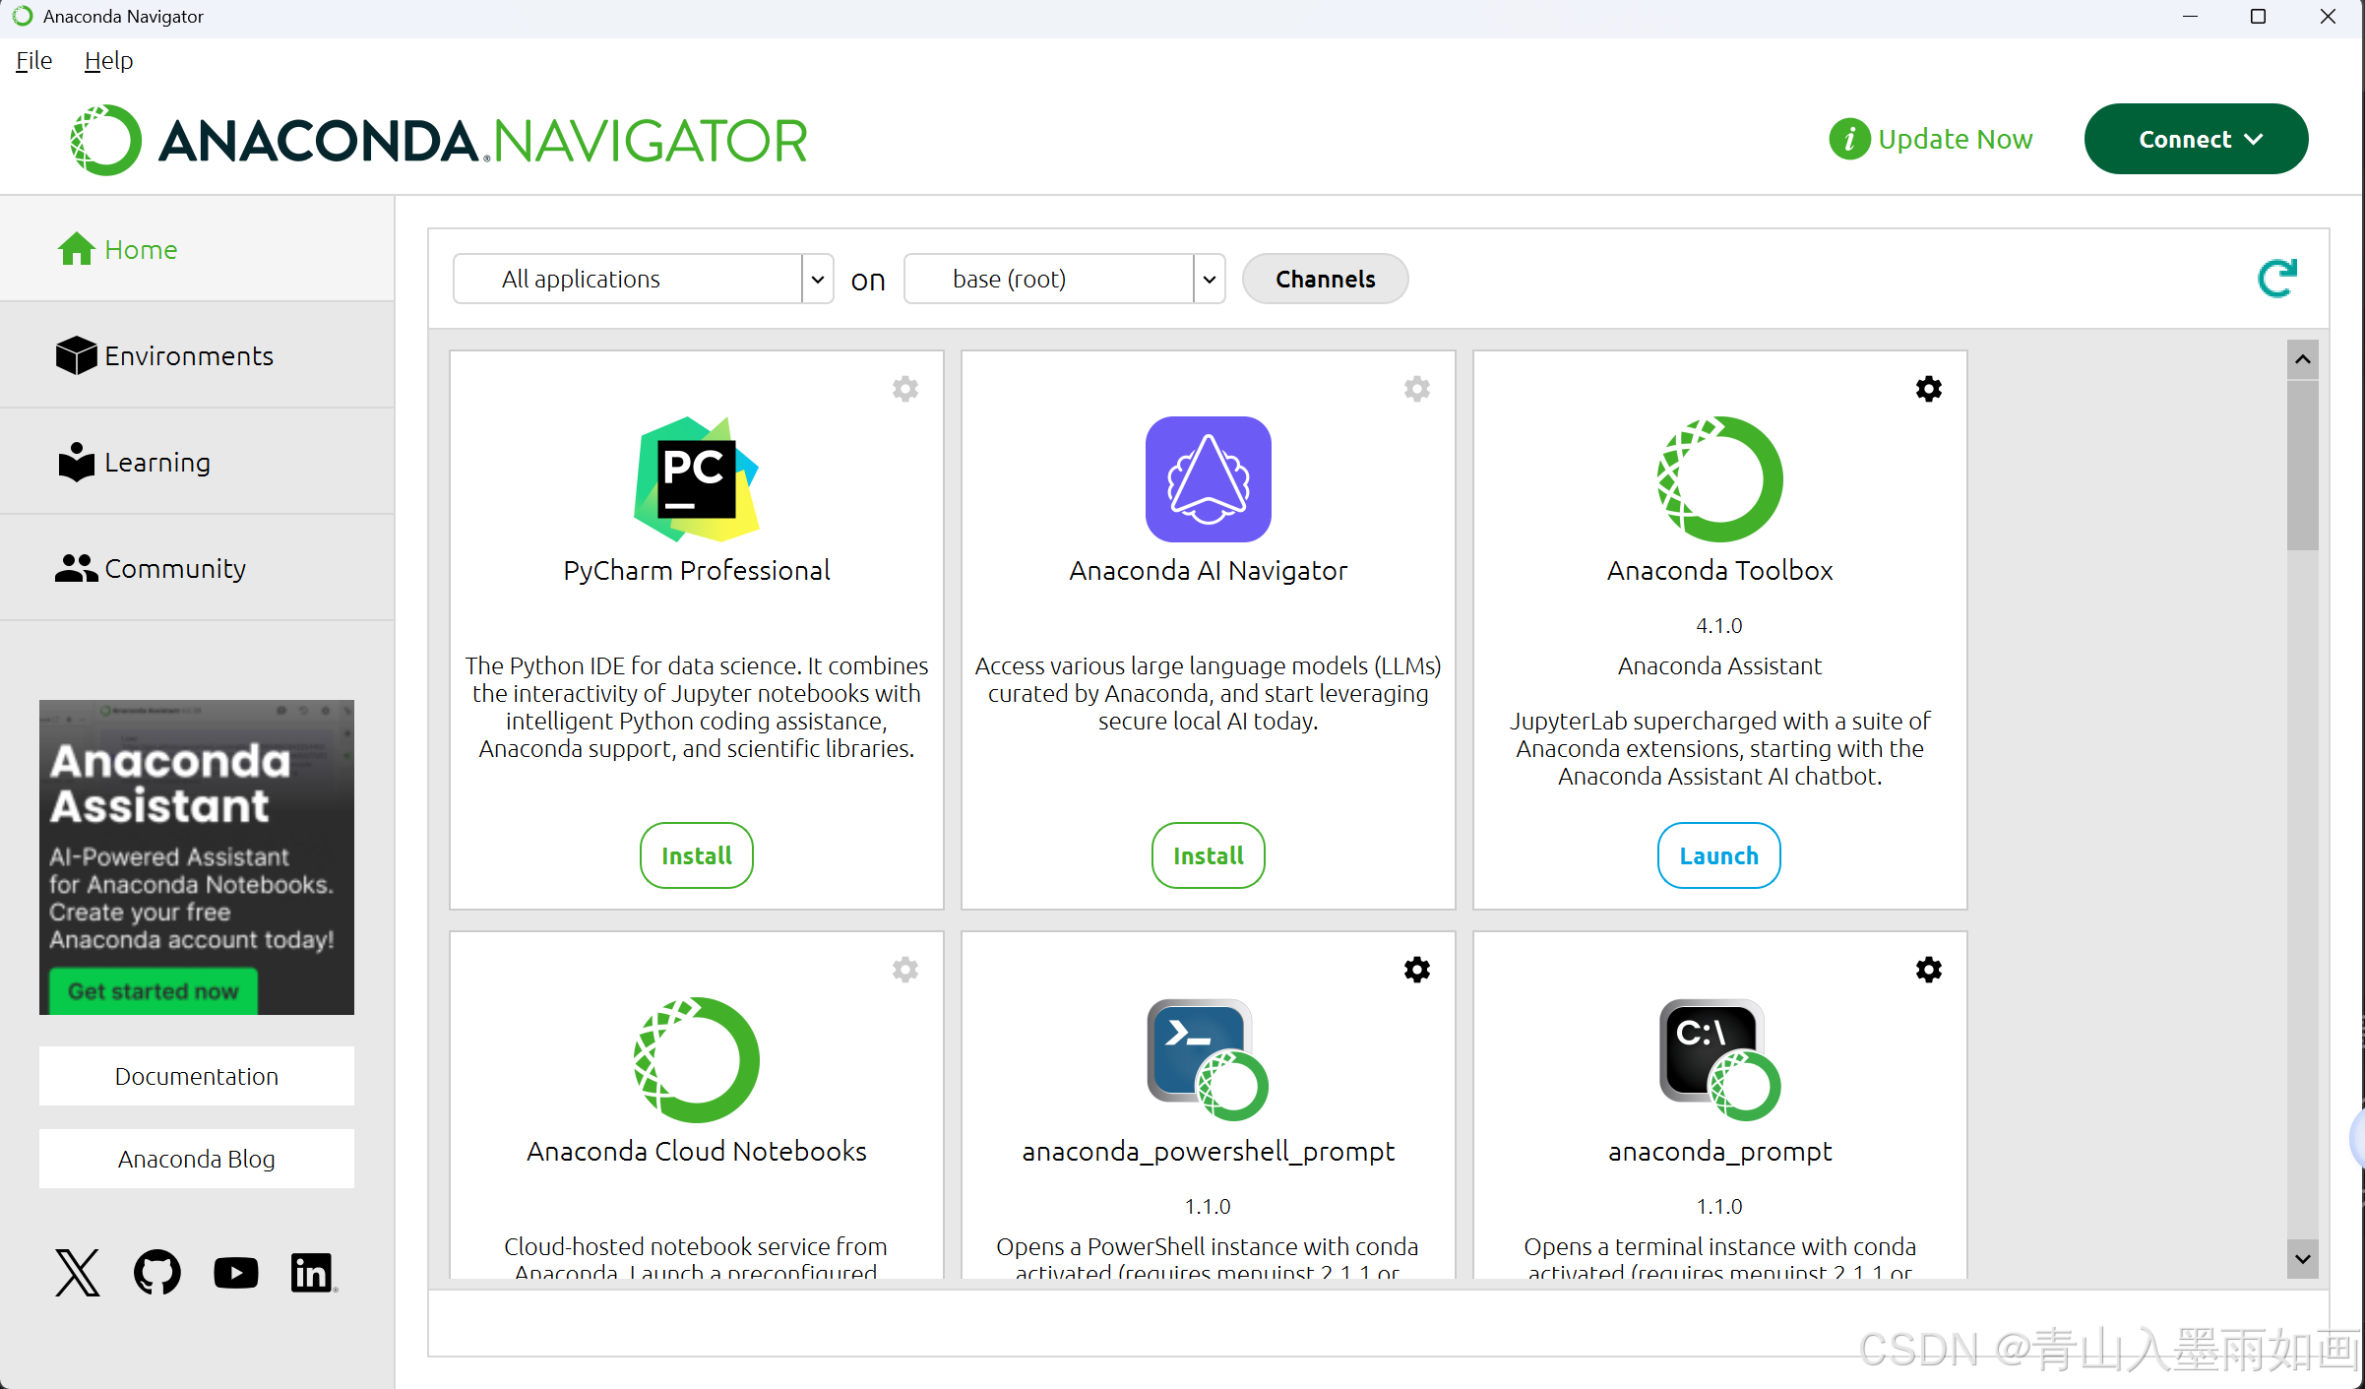Image resolution: width=2365 pixels, height=1389 pixels.
Task: Open anaconda_prompt gear options menu
Action: (x=1928, y=970)
